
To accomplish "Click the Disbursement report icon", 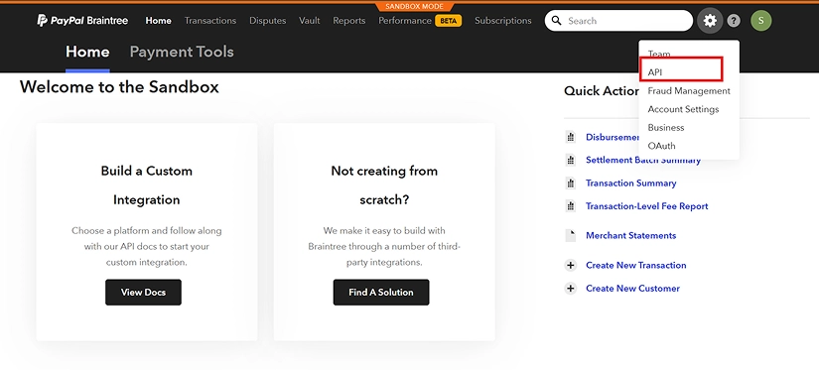I will 571,137.
